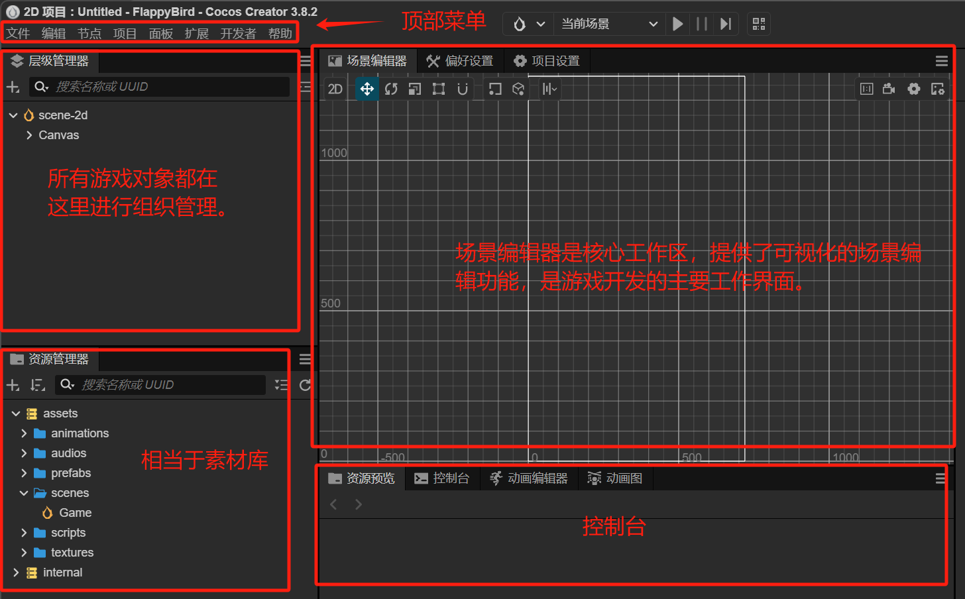The width and height of the screenshot is (965, 599).
Task: Open the scene editor panel hamburger menu
Action: tap(941, 61)
